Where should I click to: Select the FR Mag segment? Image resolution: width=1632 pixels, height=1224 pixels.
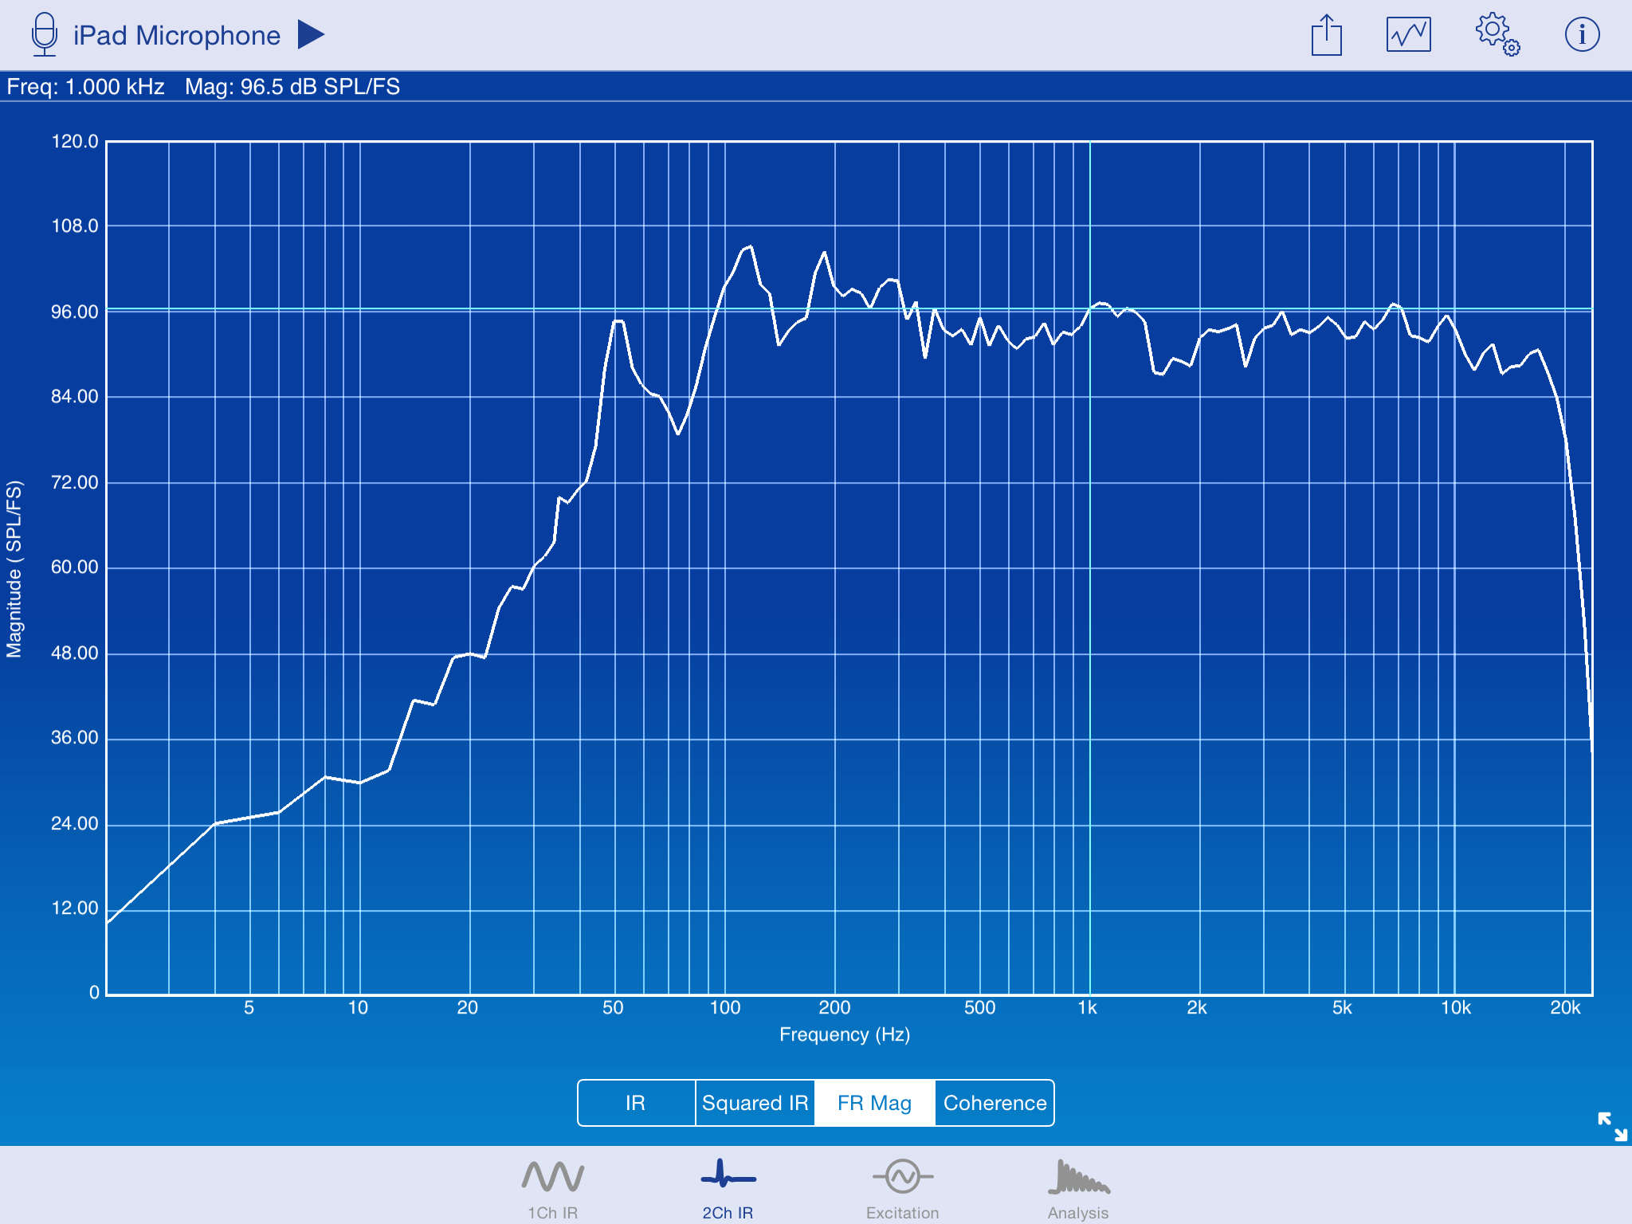point(874,1103)
